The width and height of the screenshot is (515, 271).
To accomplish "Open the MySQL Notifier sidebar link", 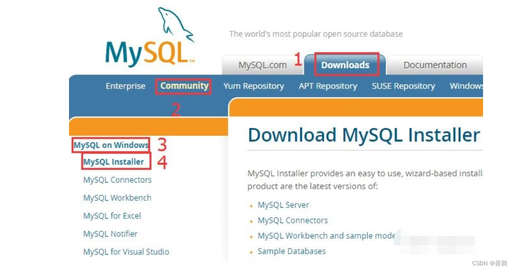I will [110, 234].
